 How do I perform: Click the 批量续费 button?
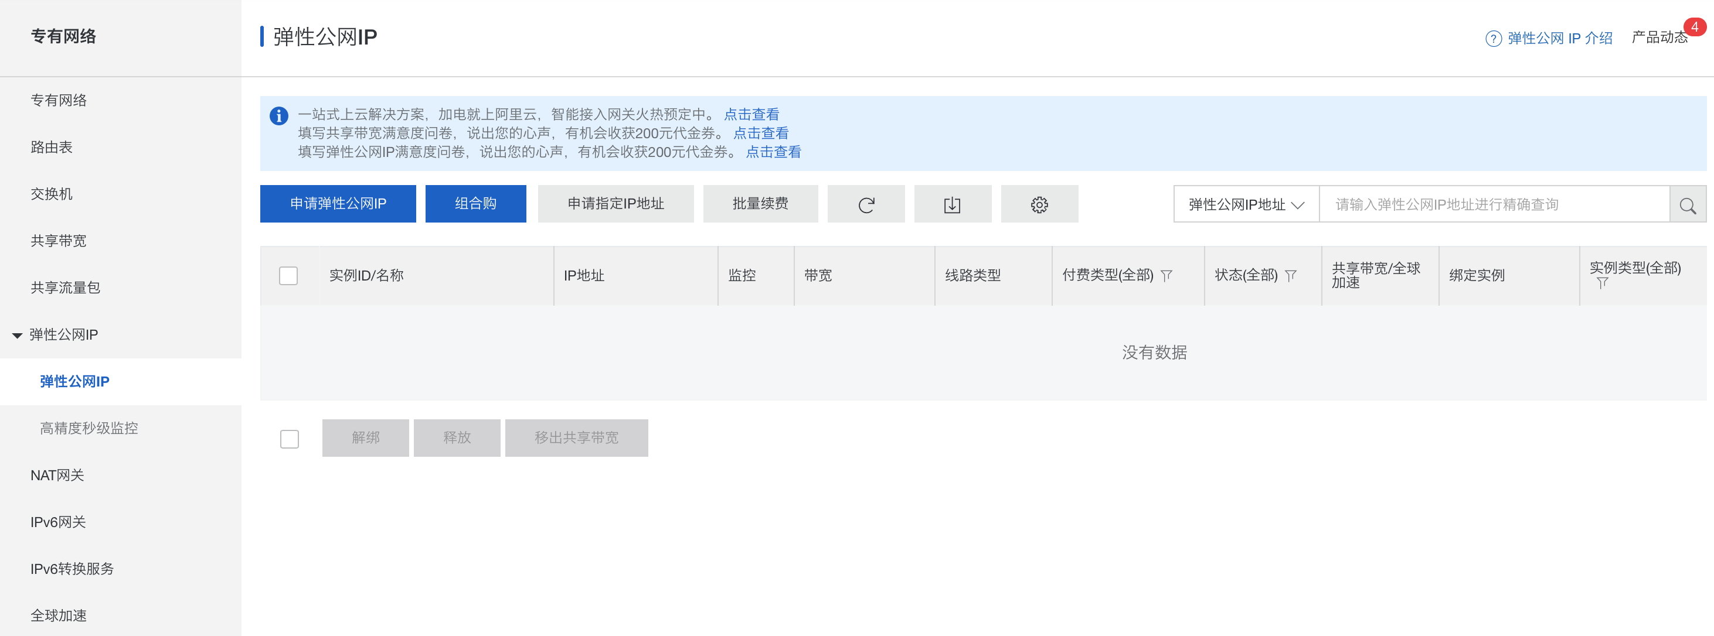click(760, 204)
